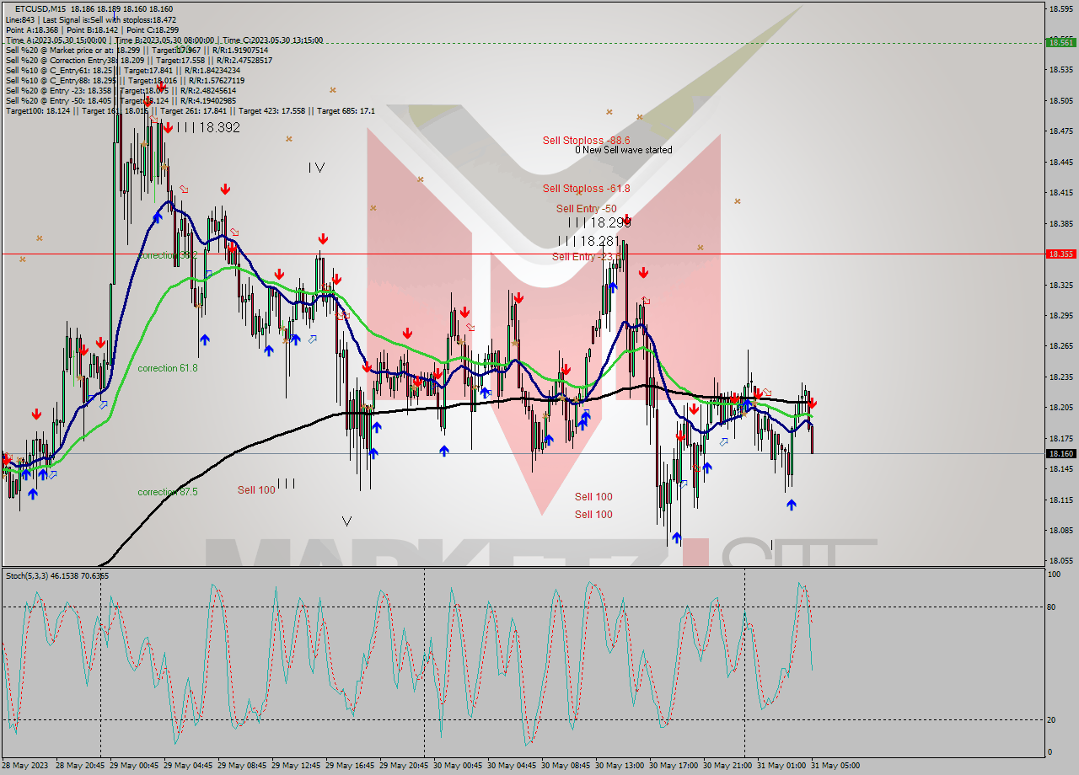Viewport: 1079px width, 775px height.
Task: Click the 18.505 price axis value
Action: (1060, 100)
